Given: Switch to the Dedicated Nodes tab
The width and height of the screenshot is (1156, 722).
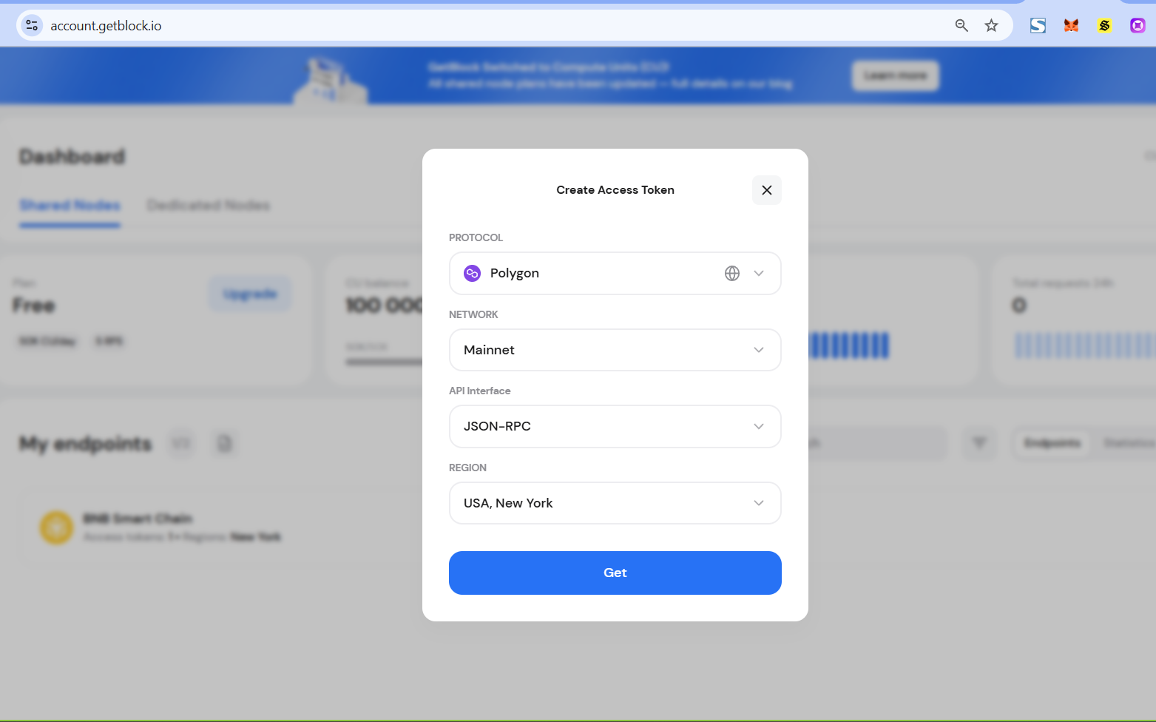Looking at the screenshot, I should tap(208, 205).
